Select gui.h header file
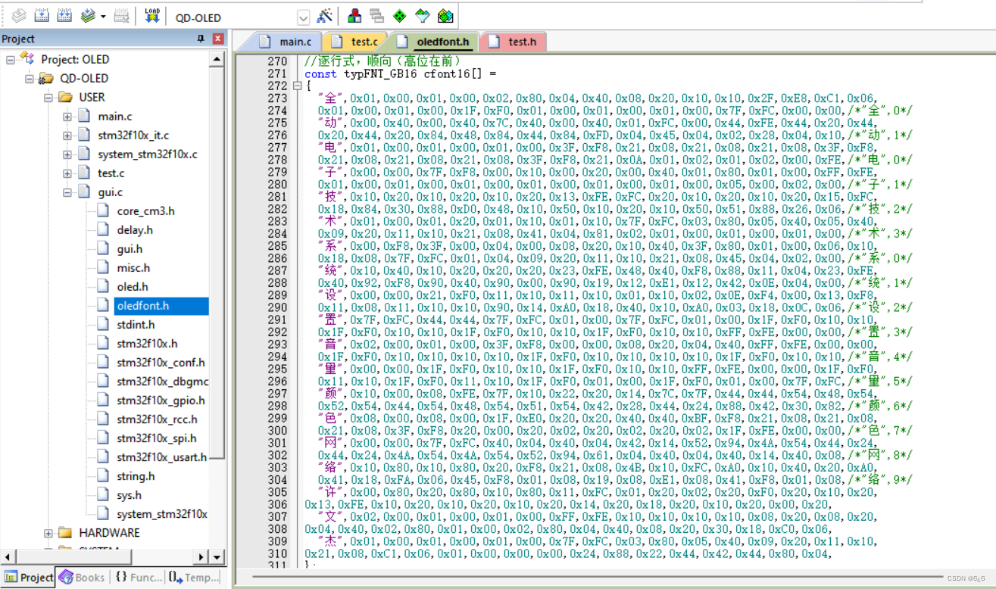 (130, 249)
